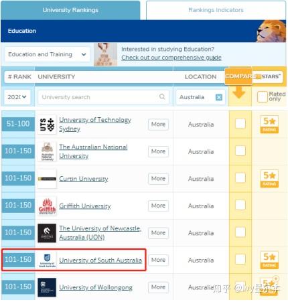Tick compare checkbox for University of South Australia
288x302 pixels.
[x=240, y=259]
